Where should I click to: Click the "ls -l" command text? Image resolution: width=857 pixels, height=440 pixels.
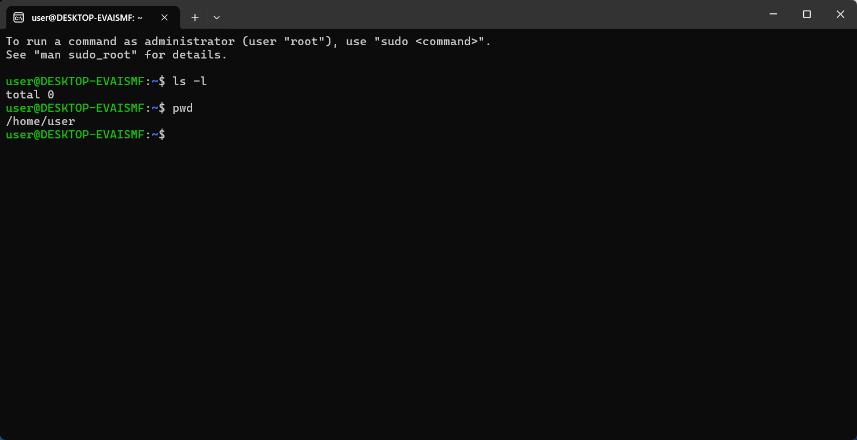(190, 82)
